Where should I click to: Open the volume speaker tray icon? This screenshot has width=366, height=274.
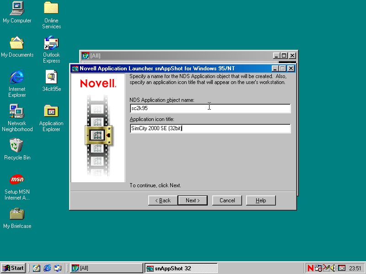333,268
